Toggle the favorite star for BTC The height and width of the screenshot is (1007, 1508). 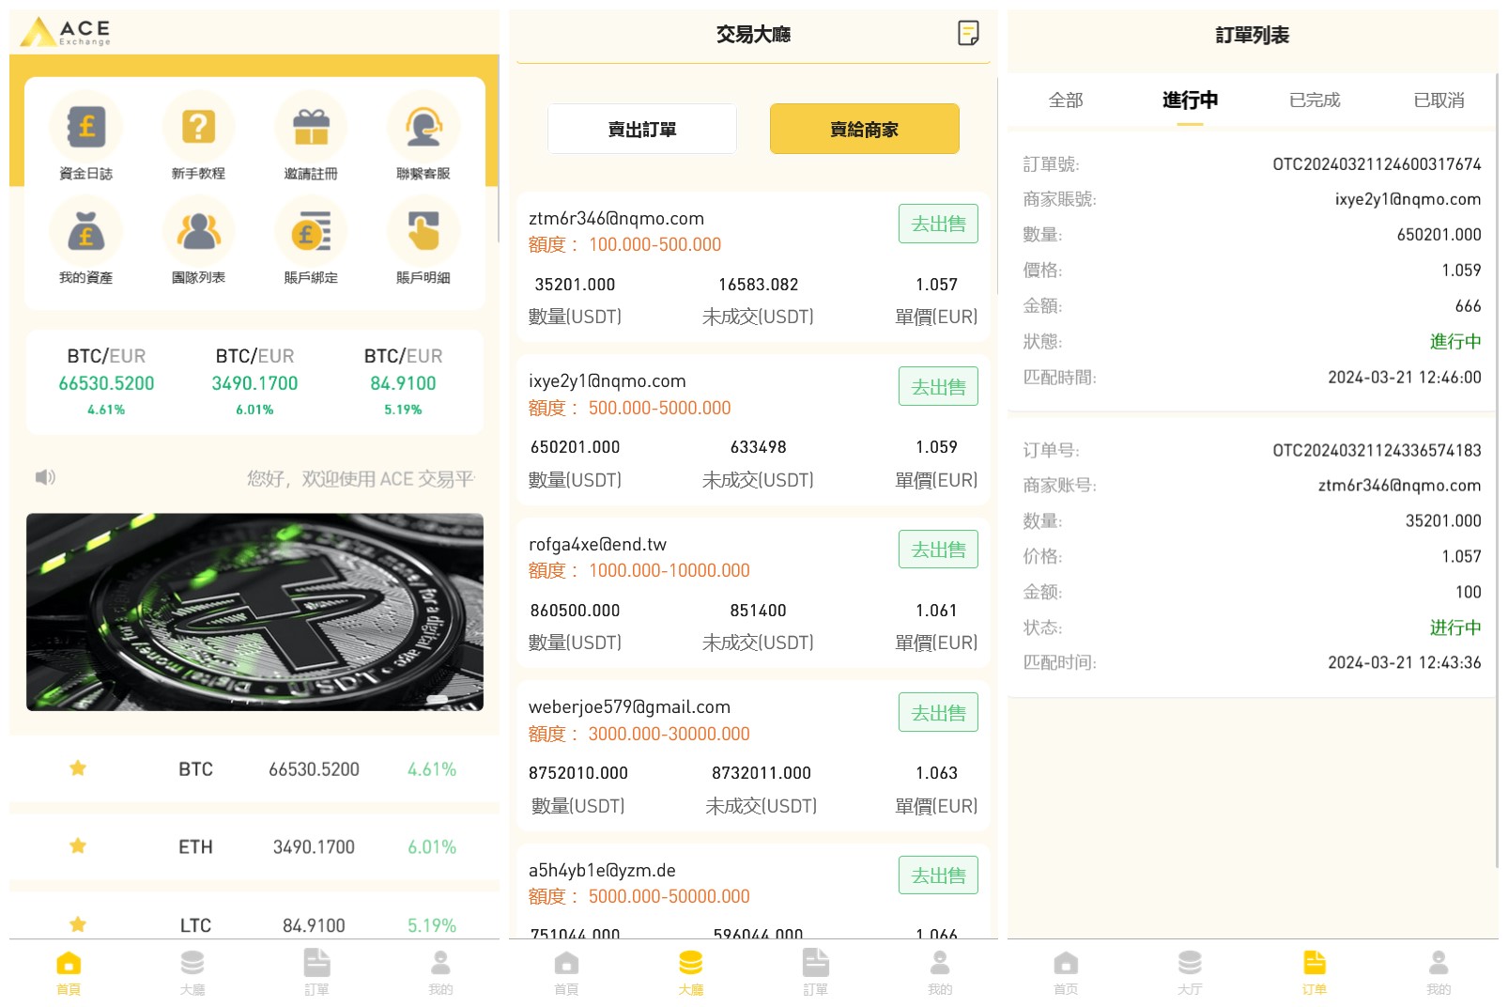click(x=78, y=768)
